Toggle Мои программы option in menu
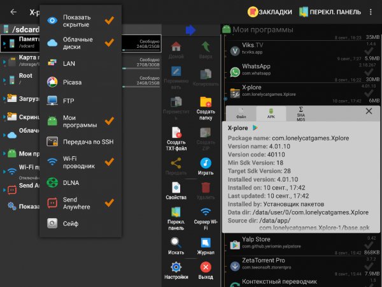This screenshot has height=287, width=382. pos(80,121)
